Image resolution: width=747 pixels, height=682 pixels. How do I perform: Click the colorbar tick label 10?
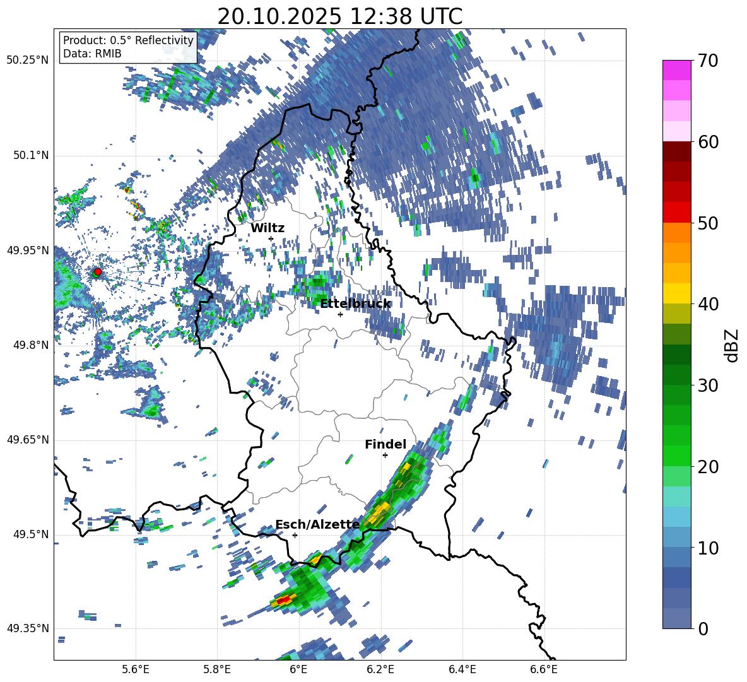[708, 548]
